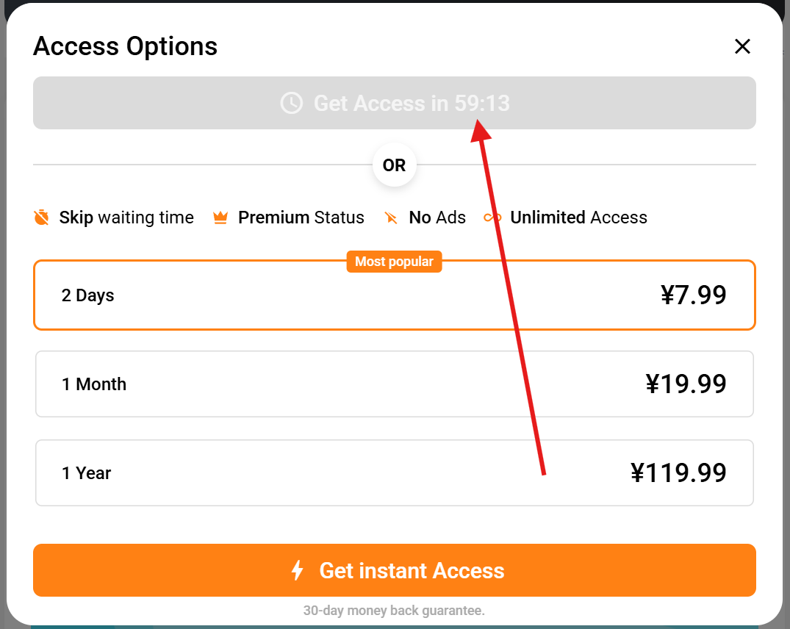Click the No Ads cursor icon
Image resolution: width=790 pixels, height=629 pixels.
pyautogui.click(x=391, y=218)
